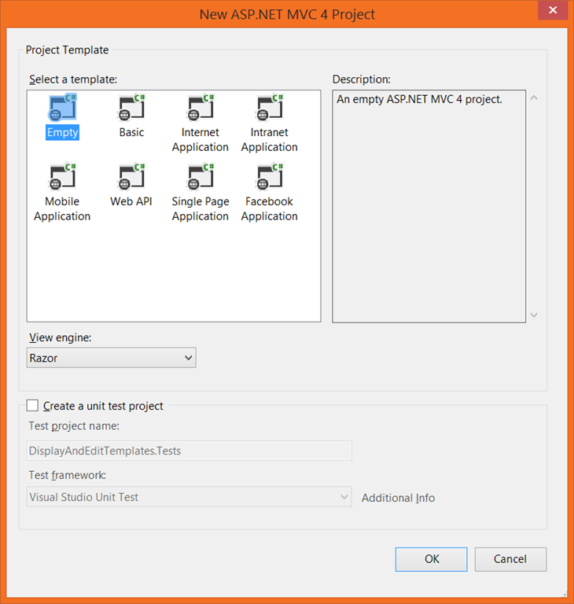Close the New ASP.NET MVC 4 Project dialog
Screen dimensions: 574x604
click(553, 10)
